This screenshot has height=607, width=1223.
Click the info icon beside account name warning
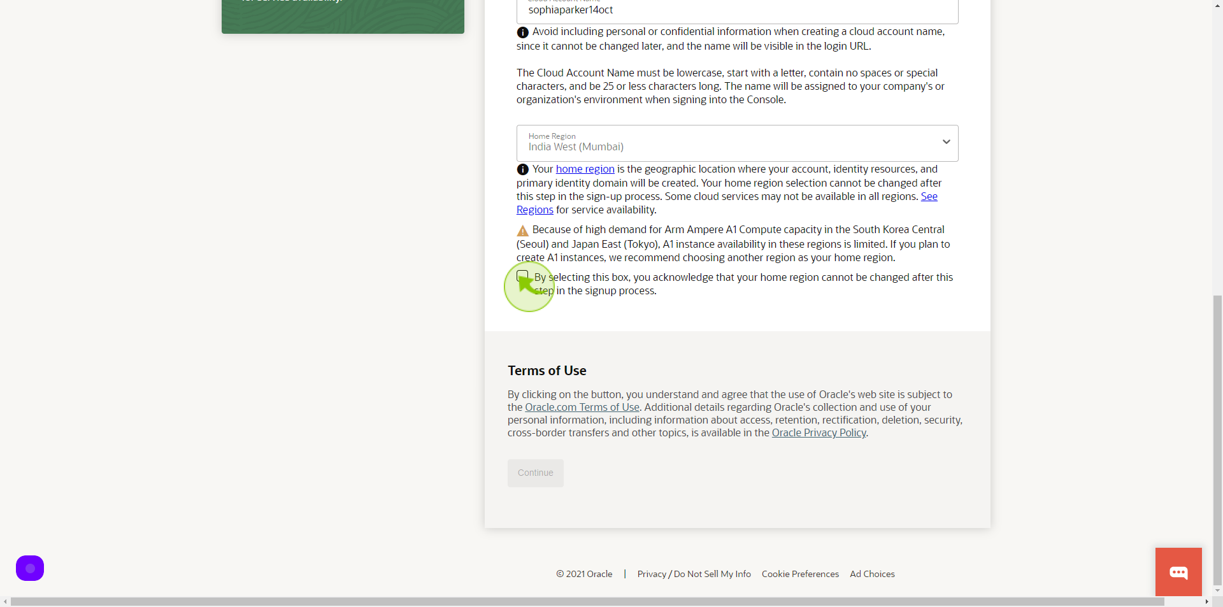523,32
